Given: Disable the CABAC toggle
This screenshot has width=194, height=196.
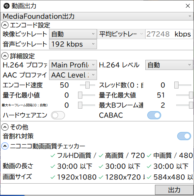Looking at the screenshot, I should [154, 115].
